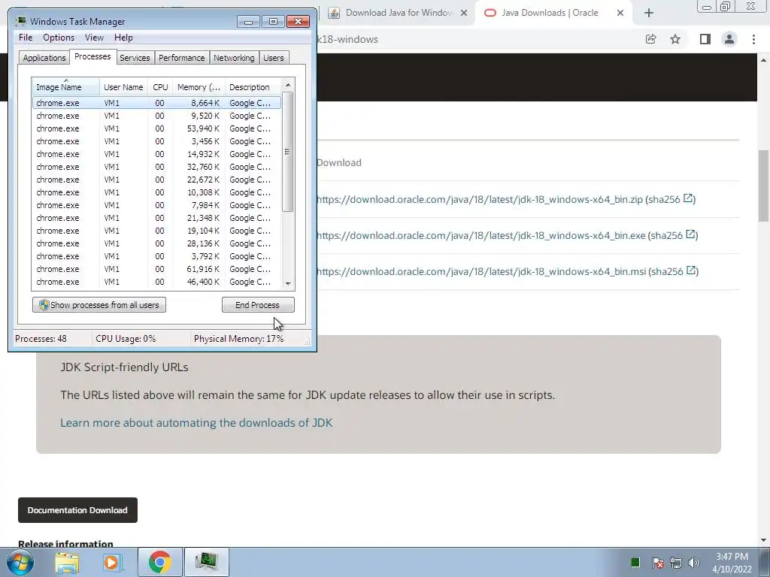Open the File menu in Task Manager

pyautogui.click(x=26, y=38)
